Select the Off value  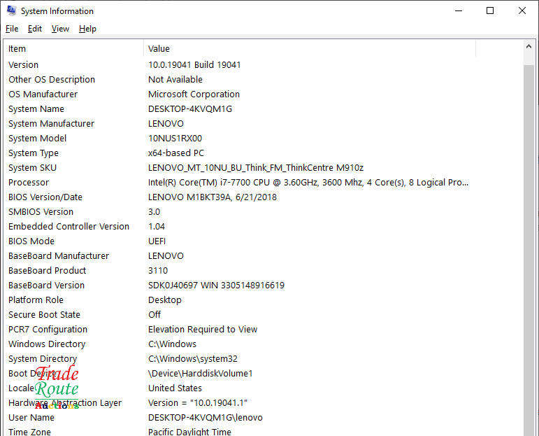(x=154, y=315)
